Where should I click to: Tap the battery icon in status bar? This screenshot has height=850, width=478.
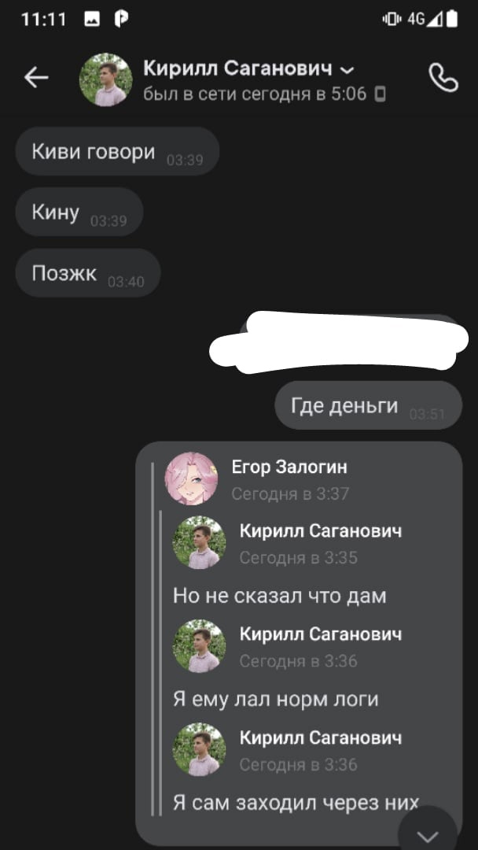coord(452,19)
